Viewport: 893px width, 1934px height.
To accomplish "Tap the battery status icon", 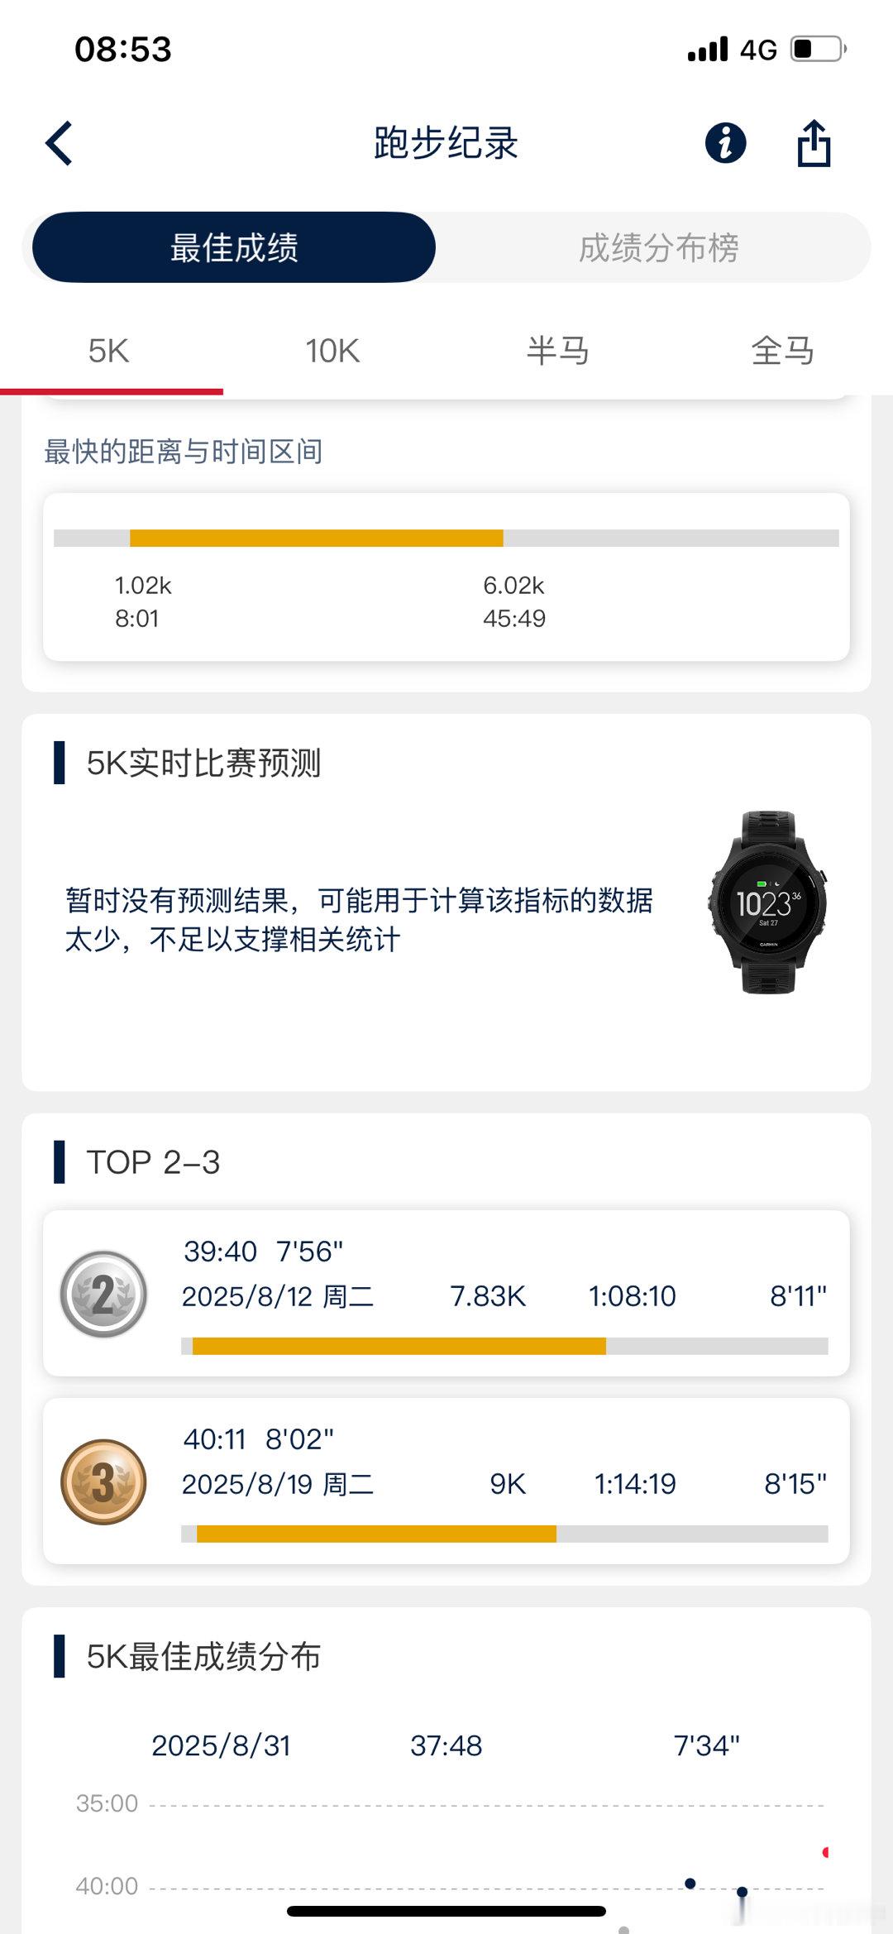I will tap(819, 49).
